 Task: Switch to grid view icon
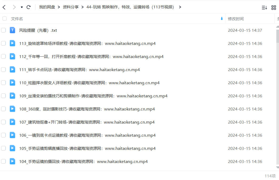(x=273, y=7)
